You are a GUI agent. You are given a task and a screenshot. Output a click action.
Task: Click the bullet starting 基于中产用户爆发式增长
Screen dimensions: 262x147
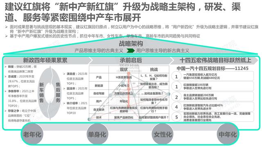(x=103, y=36)
